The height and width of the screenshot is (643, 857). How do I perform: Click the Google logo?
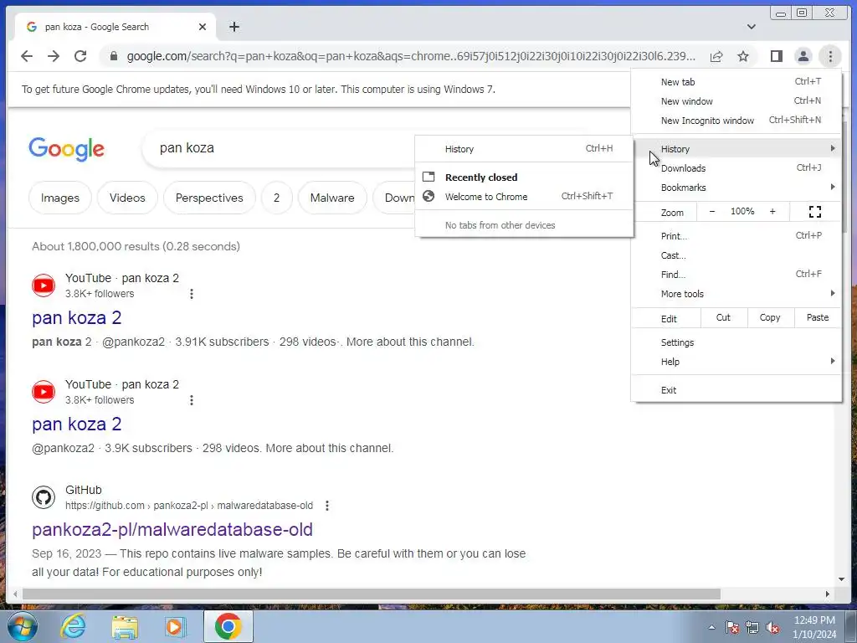pyautogui.click(x=66, y=149)
